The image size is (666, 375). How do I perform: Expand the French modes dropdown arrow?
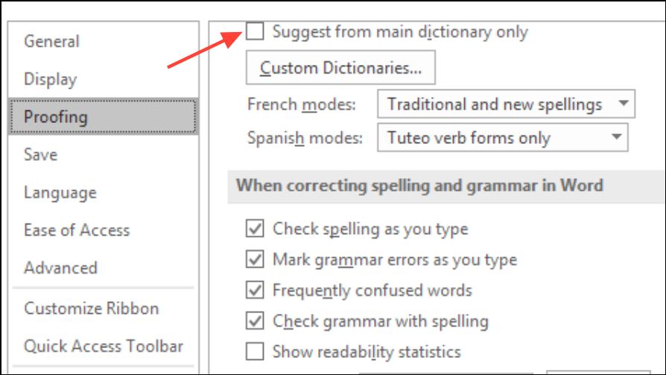(x=623, y=104)
